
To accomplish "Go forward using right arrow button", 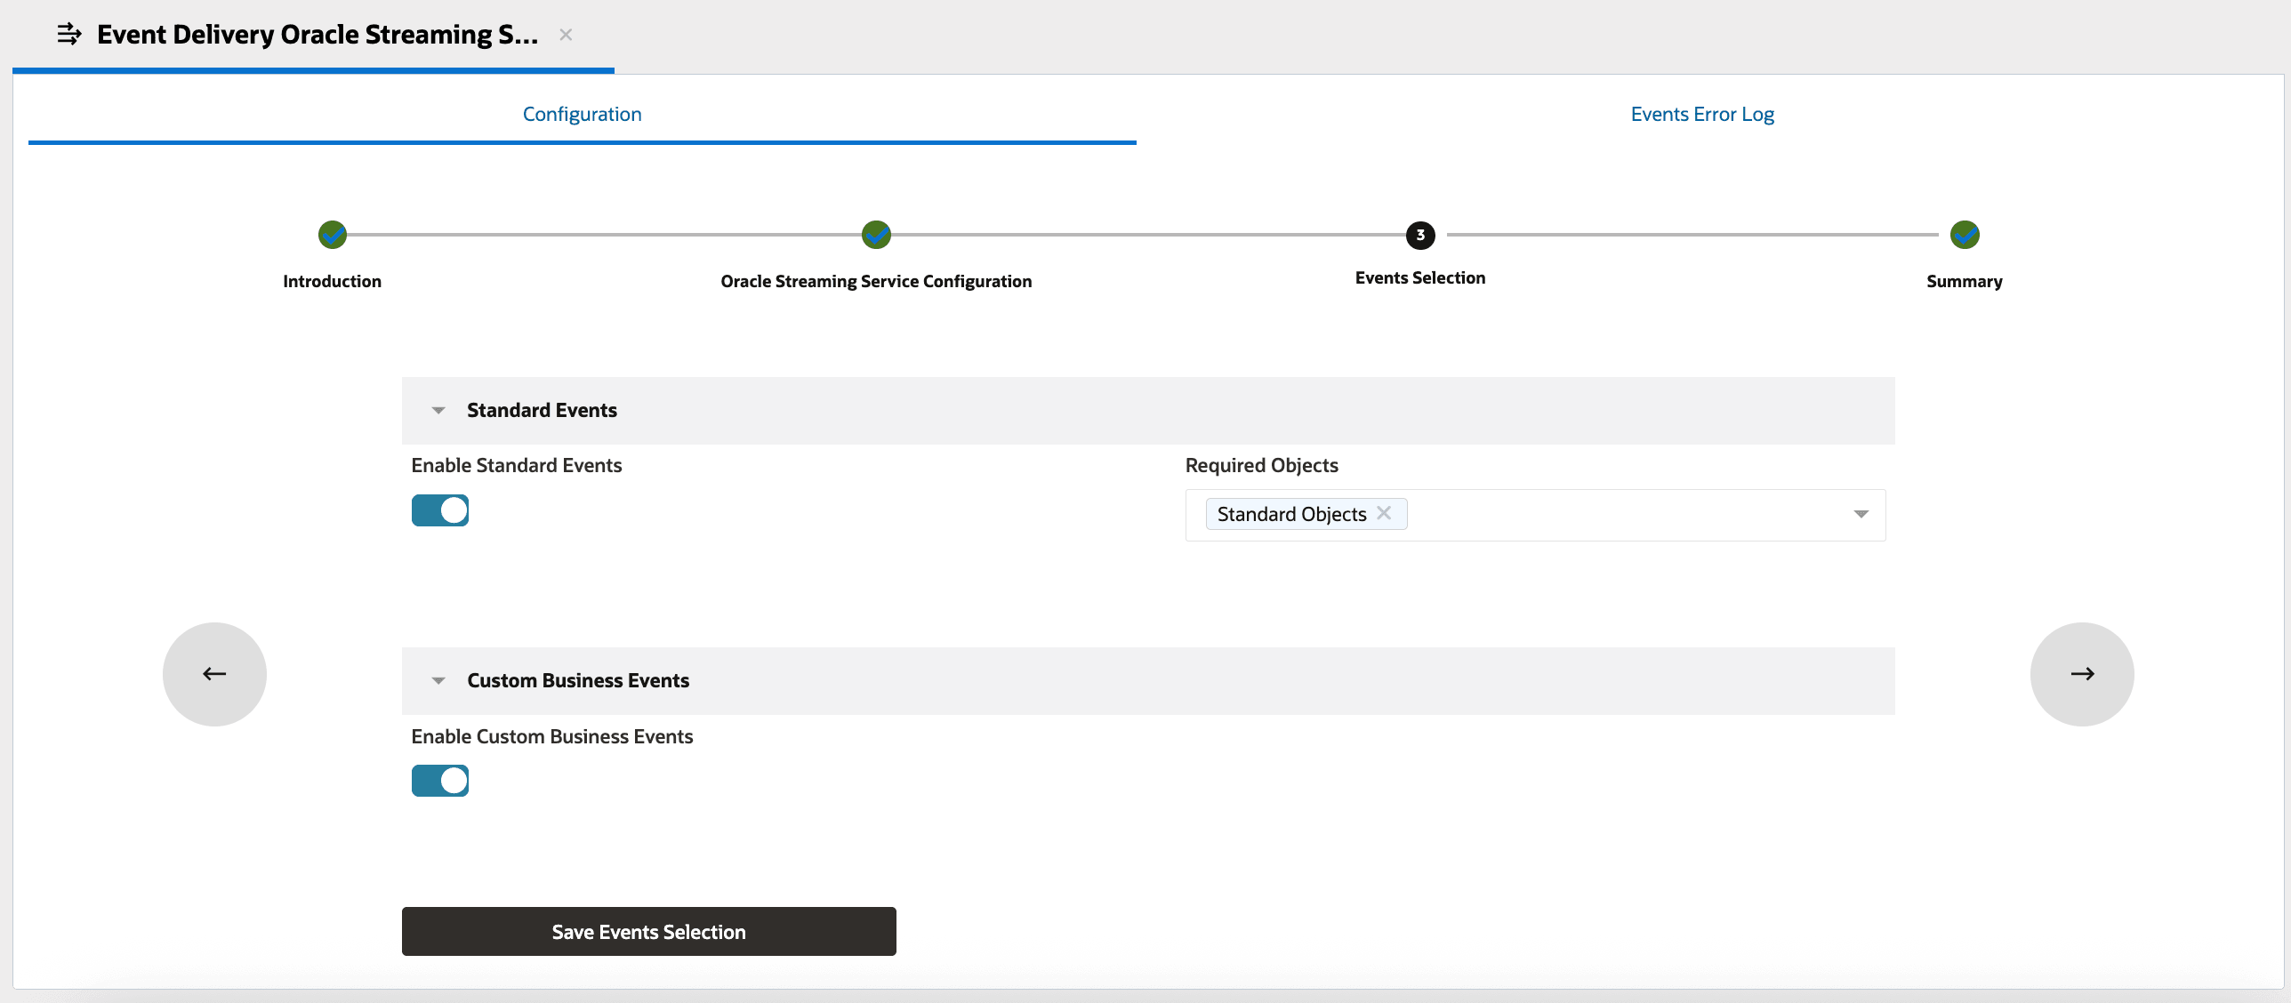I will (2081, 674).
